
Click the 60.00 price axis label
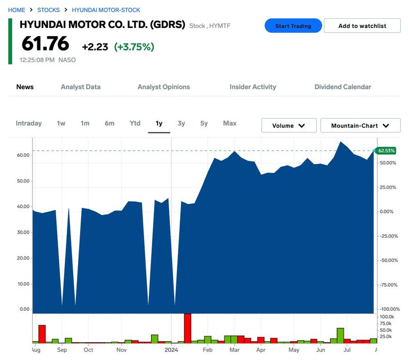[x=23, y=155]
